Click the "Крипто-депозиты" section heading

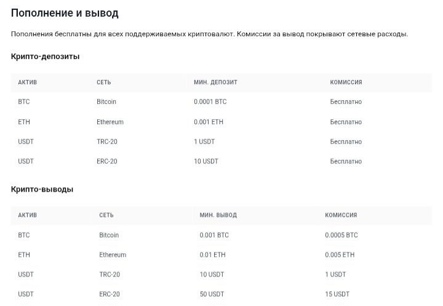click(45, 57)
